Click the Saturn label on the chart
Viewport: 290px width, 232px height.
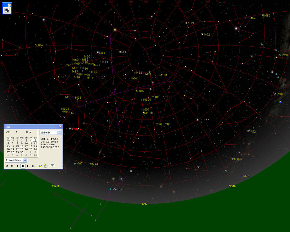tap(65, 77)
